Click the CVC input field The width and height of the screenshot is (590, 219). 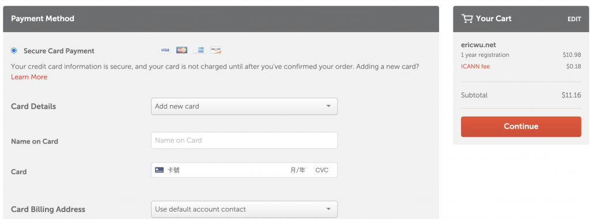[322, 170]
